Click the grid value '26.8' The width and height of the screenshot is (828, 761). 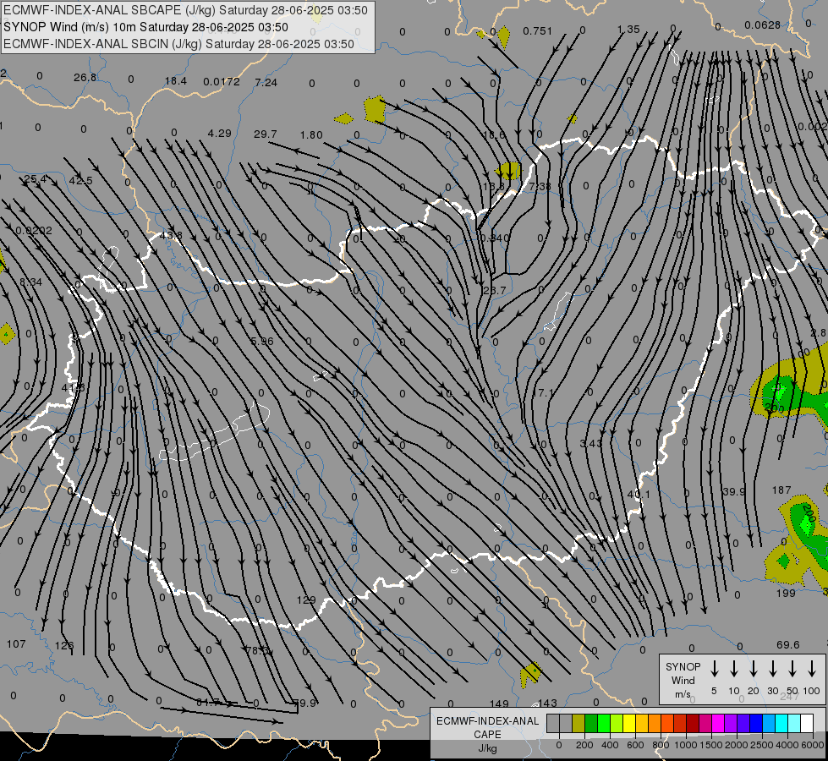coord(85,78)
